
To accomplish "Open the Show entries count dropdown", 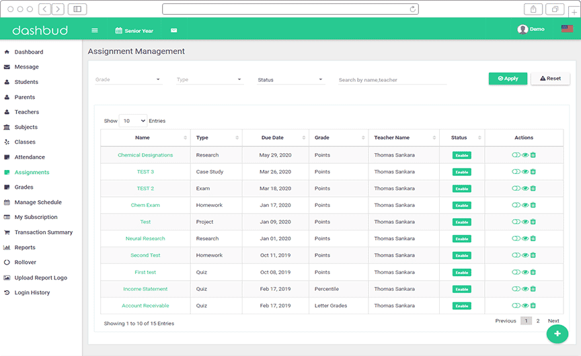I will [133, 121].
